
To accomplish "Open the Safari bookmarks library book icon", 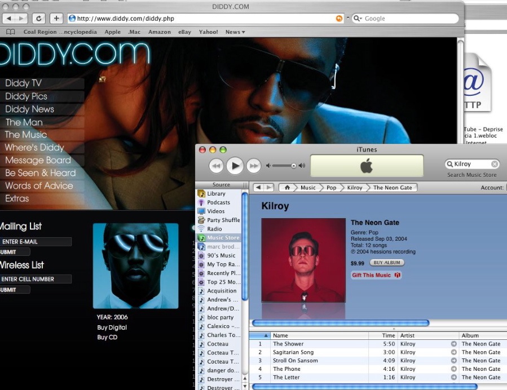I will click(10, 32).
